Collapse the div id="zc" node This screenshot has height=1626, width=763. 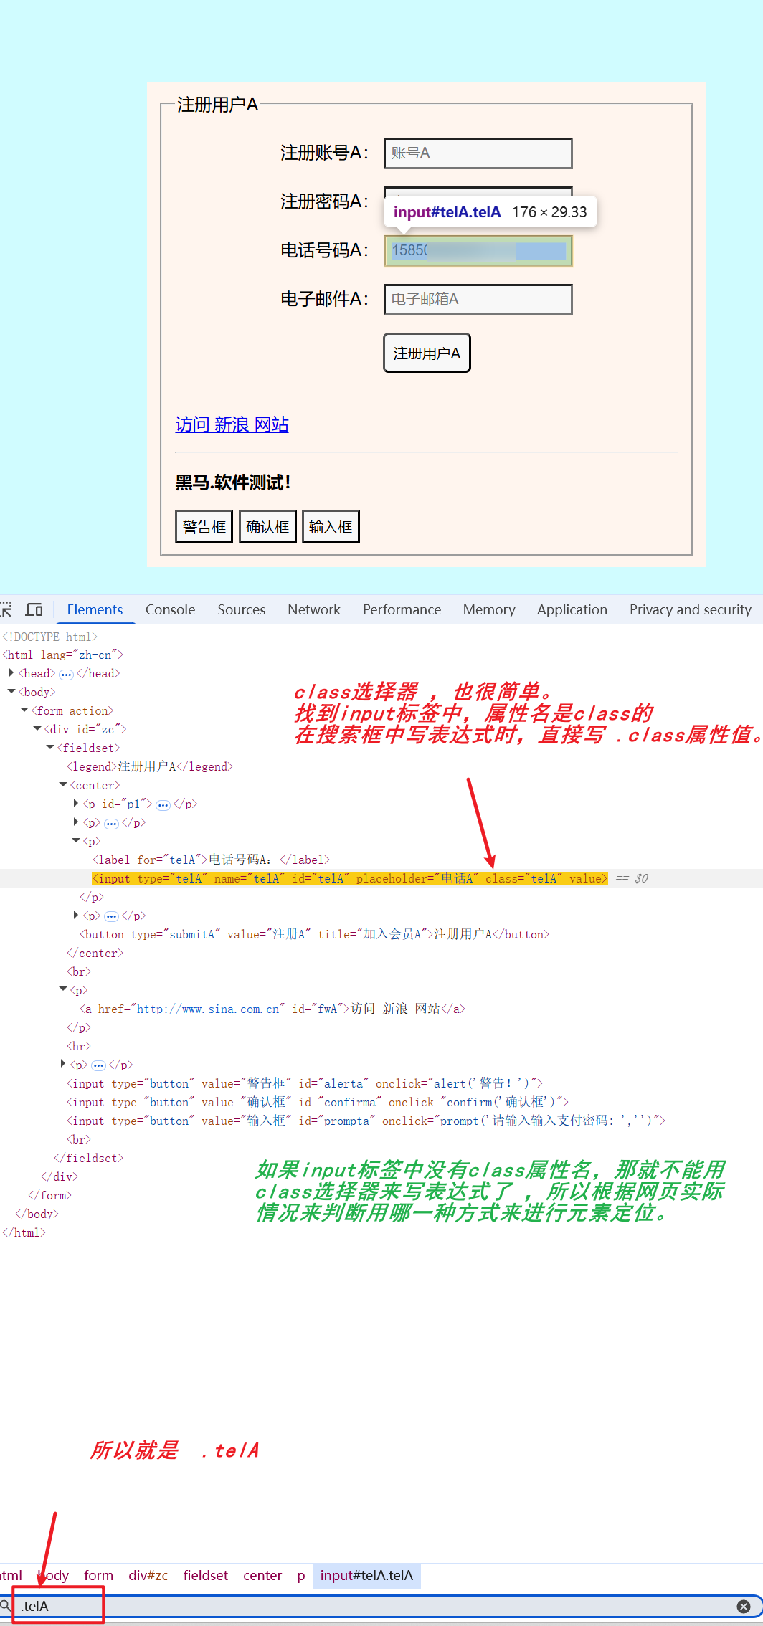point(37,729)
